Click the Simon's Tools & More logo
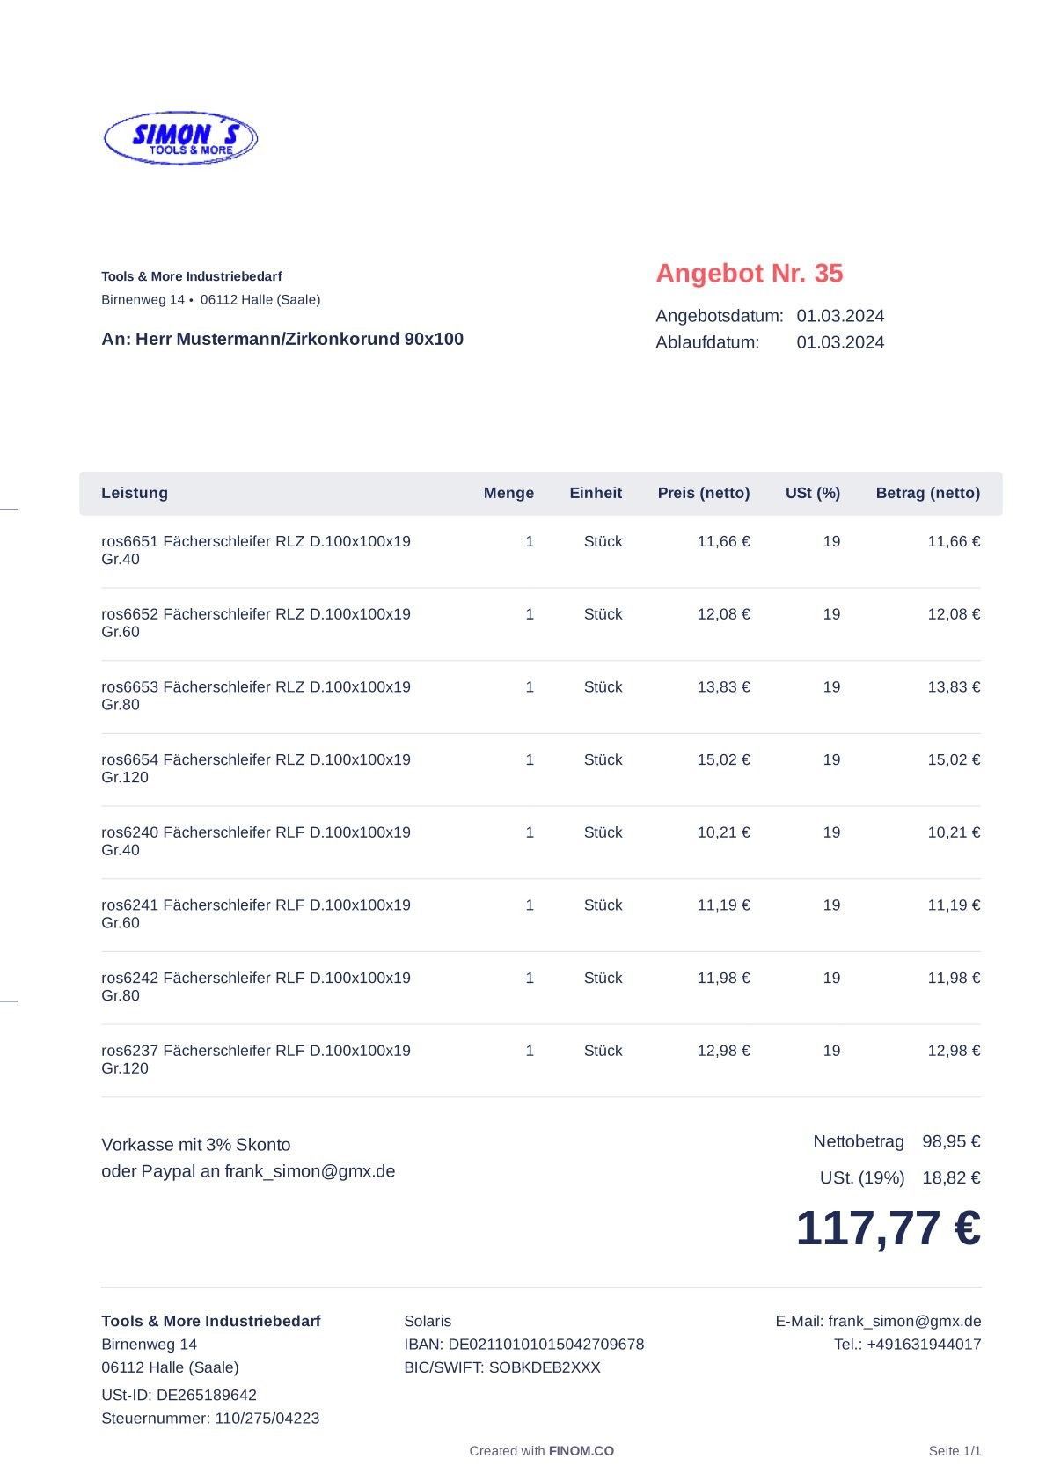The width and height of the screenshot is (1046, 1481). 180,138
